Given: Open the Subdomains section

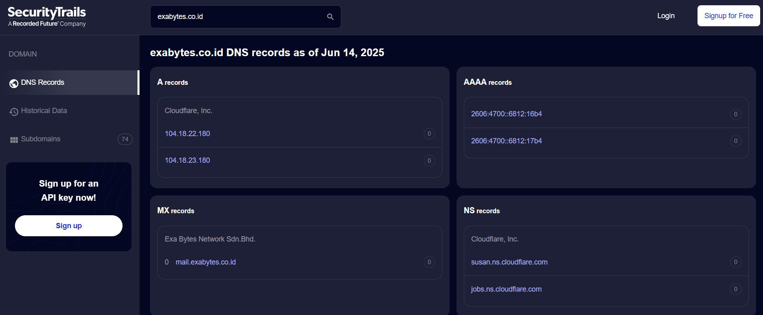Looking at the screenshot, I should 70,139.
